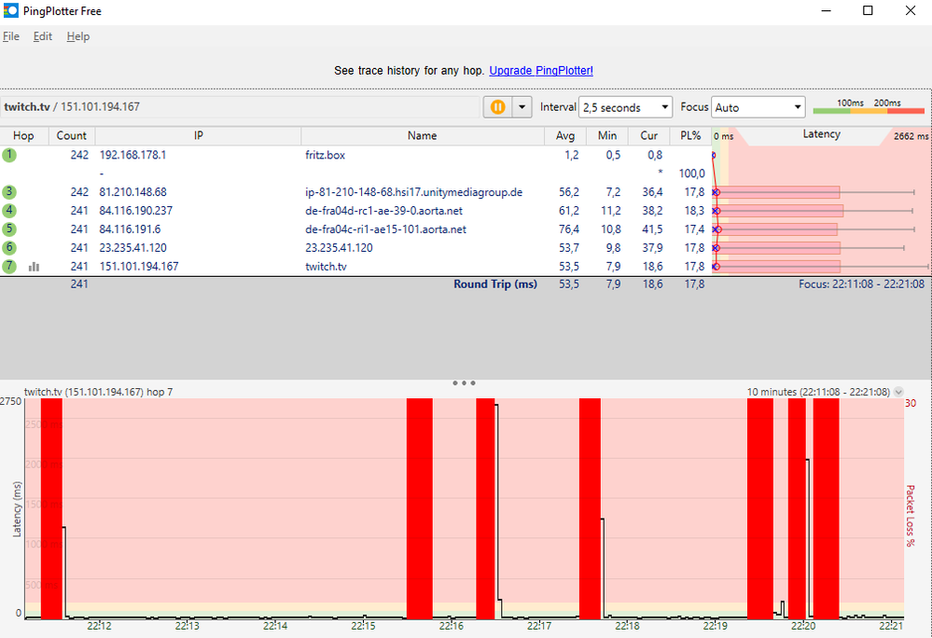Image resolution: width=932 pixels, height=638 pixels.
Task: Click the three-dot splitter handle above graph
Action: point(464,383)
